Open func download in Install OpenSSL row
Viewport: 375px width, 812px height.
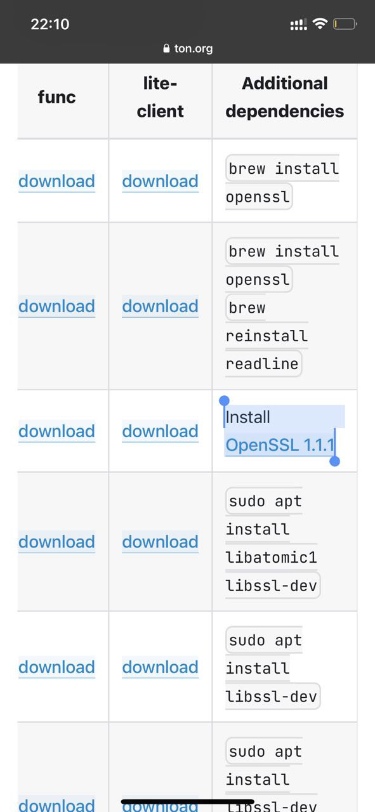pos(56,431)
